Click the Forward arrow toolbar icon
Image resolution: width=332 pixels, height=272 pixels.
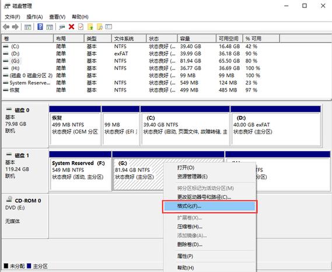(x=15, y=27)
